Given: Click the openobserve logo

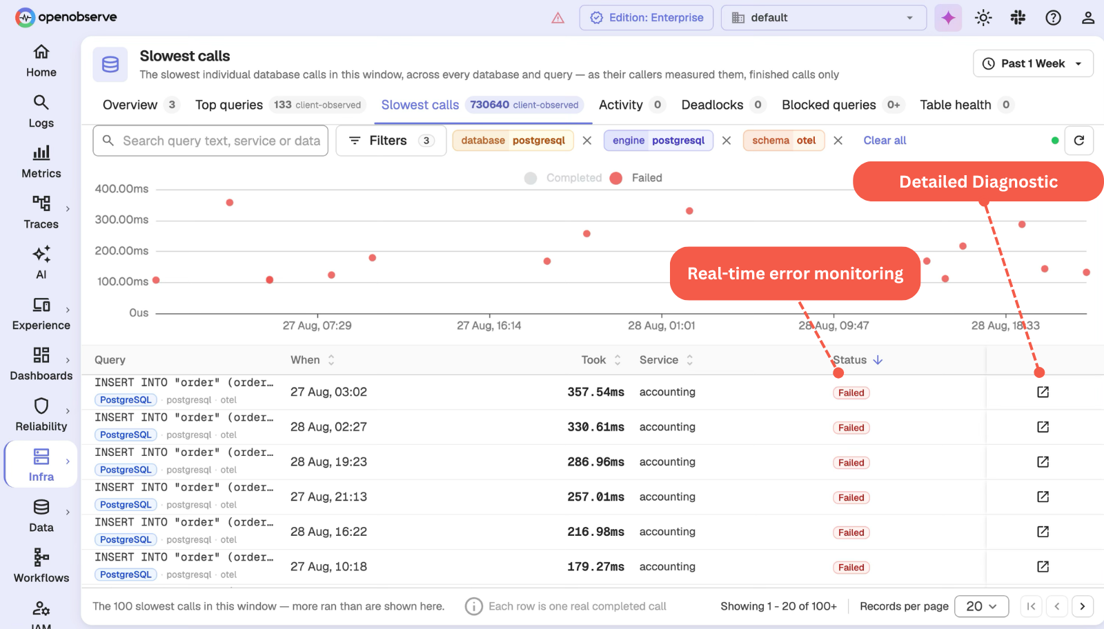Looking at the screenshot, I should [x=66, y=17].
